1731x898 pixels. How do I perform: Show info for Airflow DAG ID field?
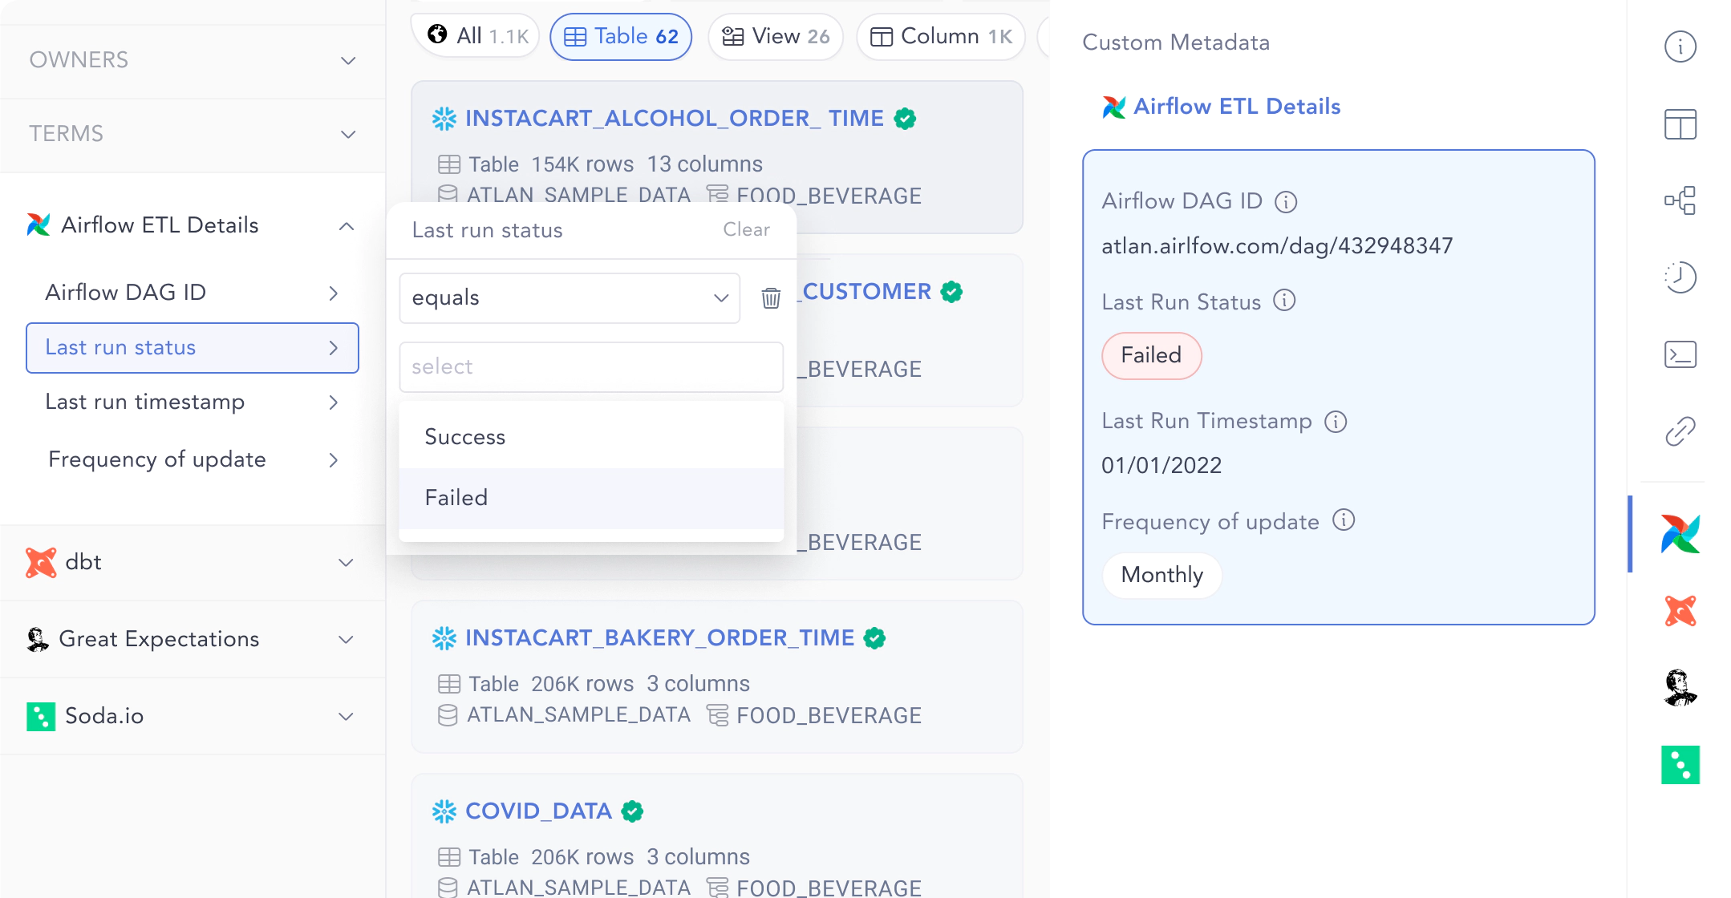(1286, 202)
